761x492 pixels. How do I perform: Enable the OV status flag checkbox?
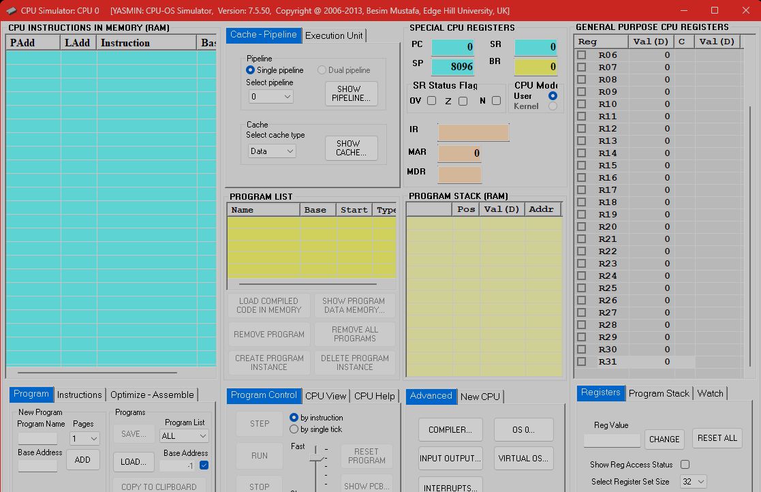click(432, 100)
